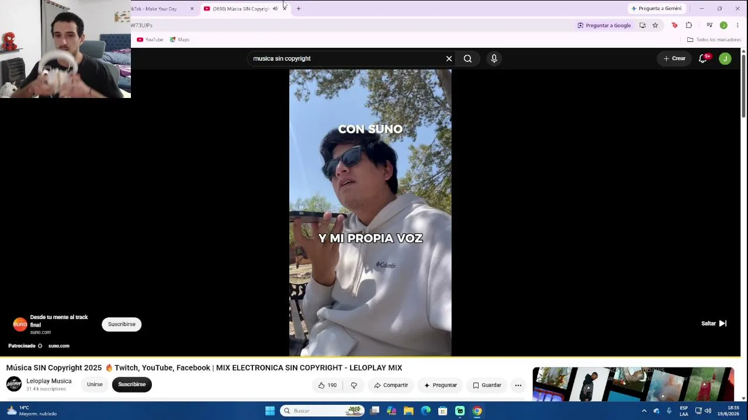Screen dimensions: 748x420
Task: Open the tray volume control
Action: pyautogui.click(x=708, y=411)
